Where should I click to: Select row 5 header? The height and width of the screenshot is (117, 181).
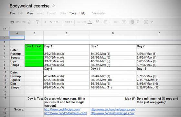click(5, 54)
